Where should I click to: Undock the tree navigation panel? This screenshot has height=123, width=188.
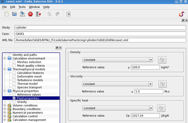pyautogui.click(x=57, y=48)
